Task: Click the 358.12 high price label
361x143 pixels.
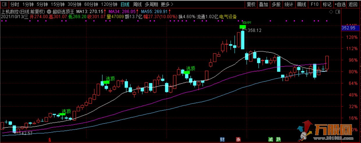Action: (x=255, y=30)
